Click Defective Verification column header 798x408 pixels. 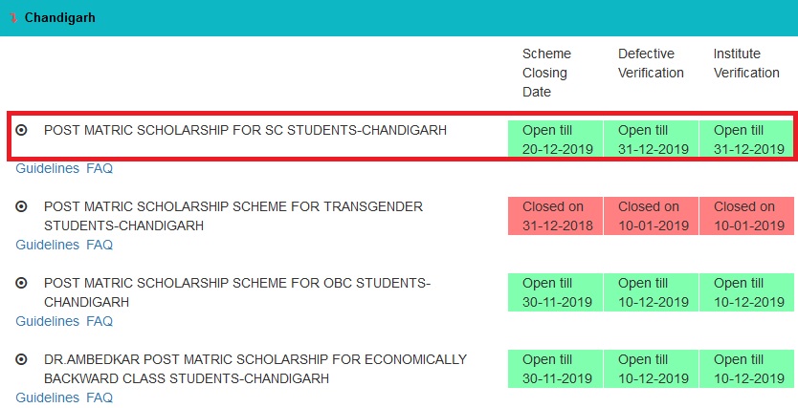[x=651, y=63]
